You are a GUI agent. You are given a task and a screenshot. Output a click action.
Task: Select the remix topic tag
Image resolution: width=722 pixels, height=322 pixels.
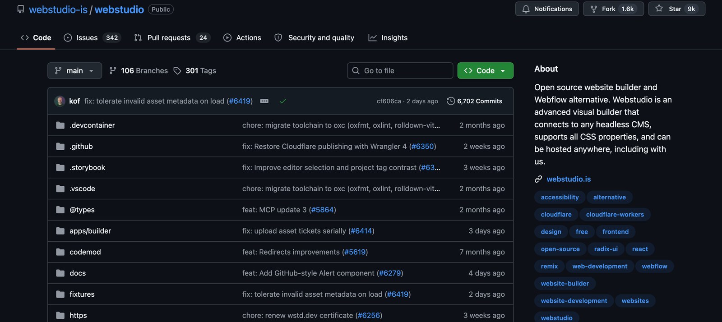tap(549, 266)
